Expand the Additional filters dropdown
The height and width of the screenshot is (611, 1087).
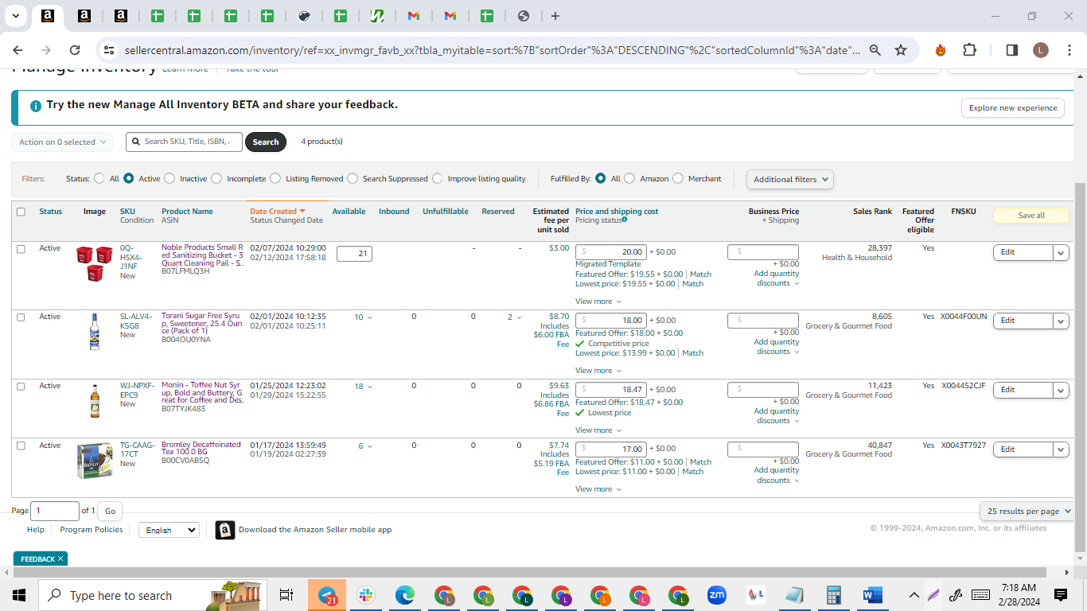pos(790,179)
